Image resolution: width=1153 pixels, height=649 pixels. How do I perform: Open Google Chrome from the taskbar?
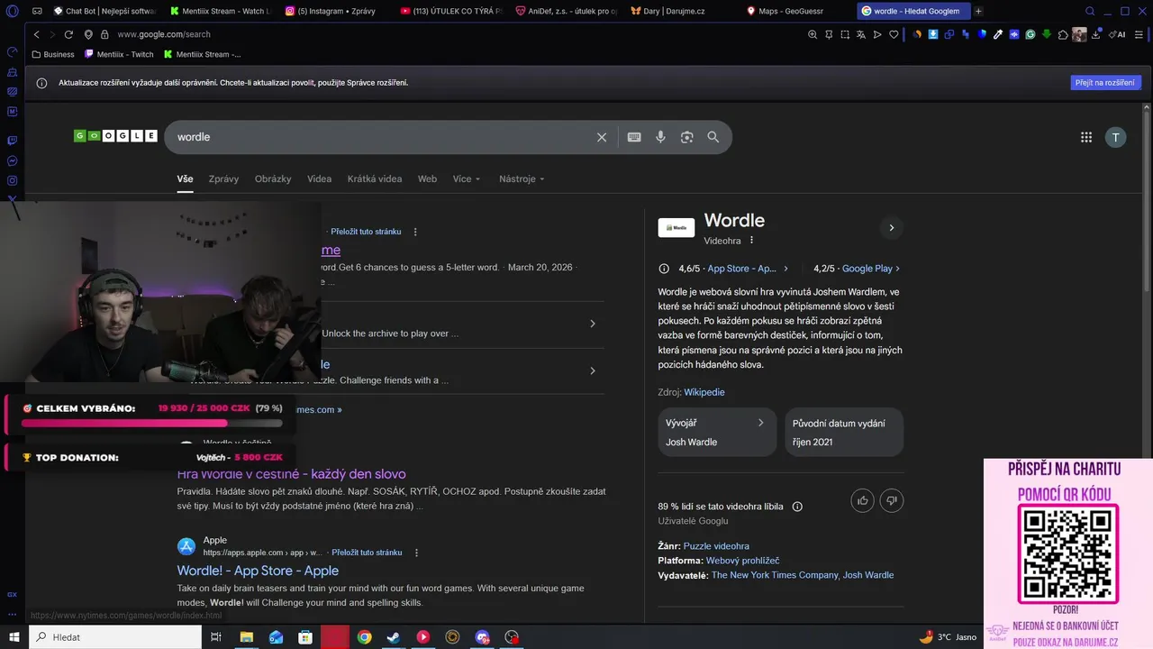click(364, 636)
